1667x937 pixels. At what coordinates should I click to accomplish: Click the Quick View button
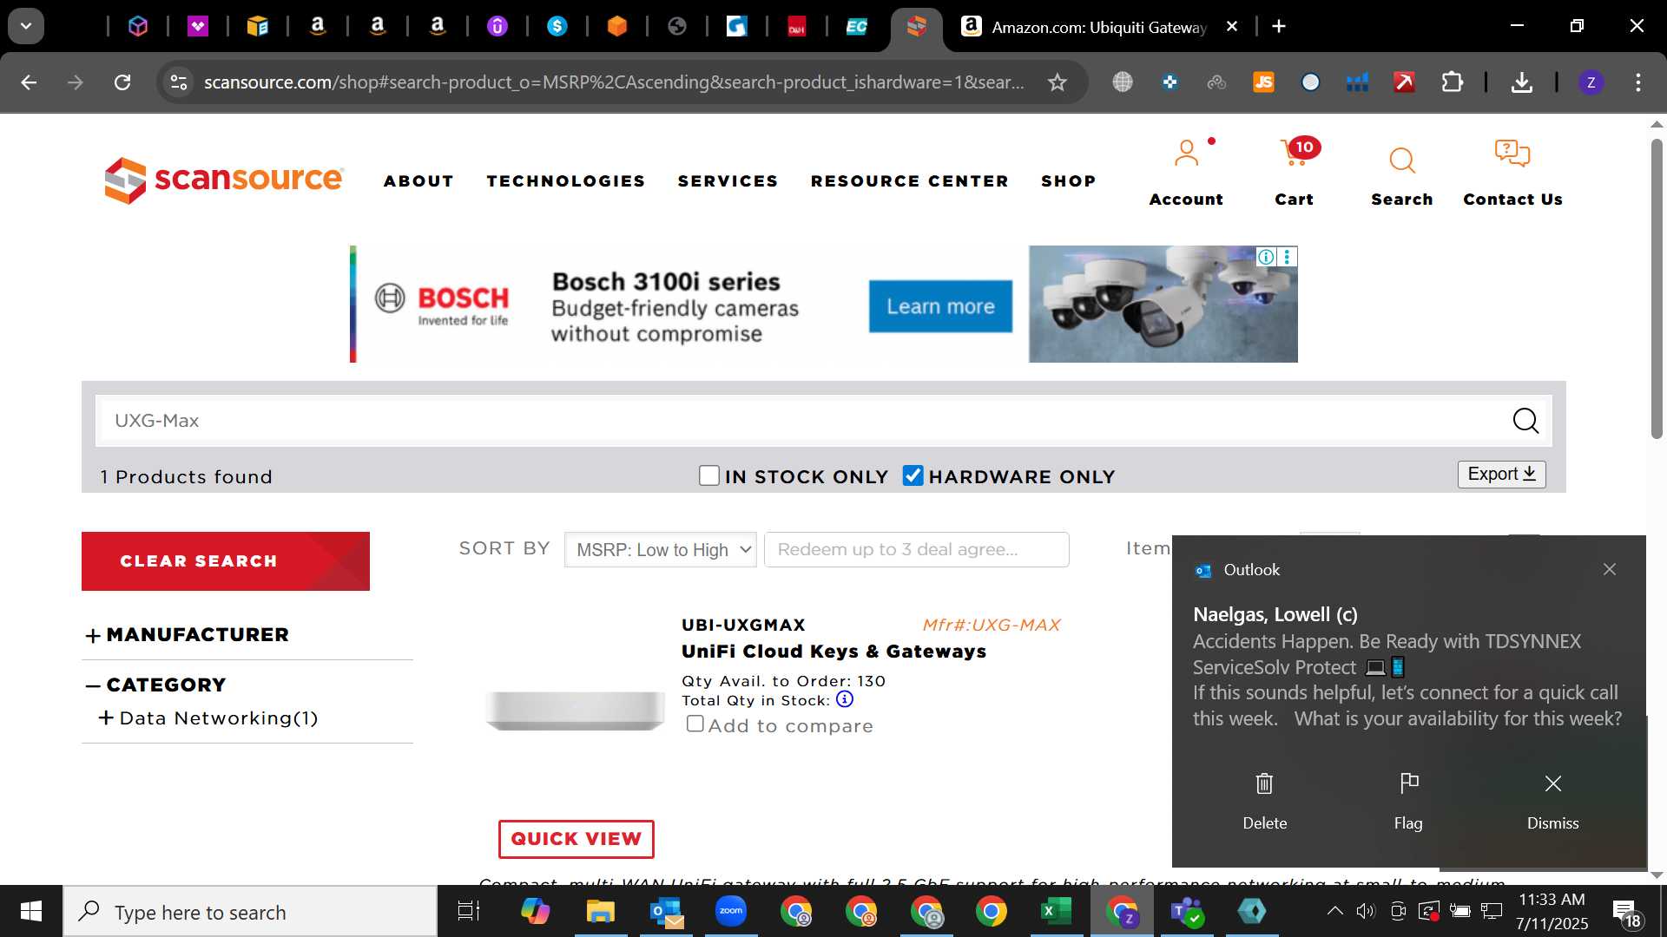coord(576,839)
